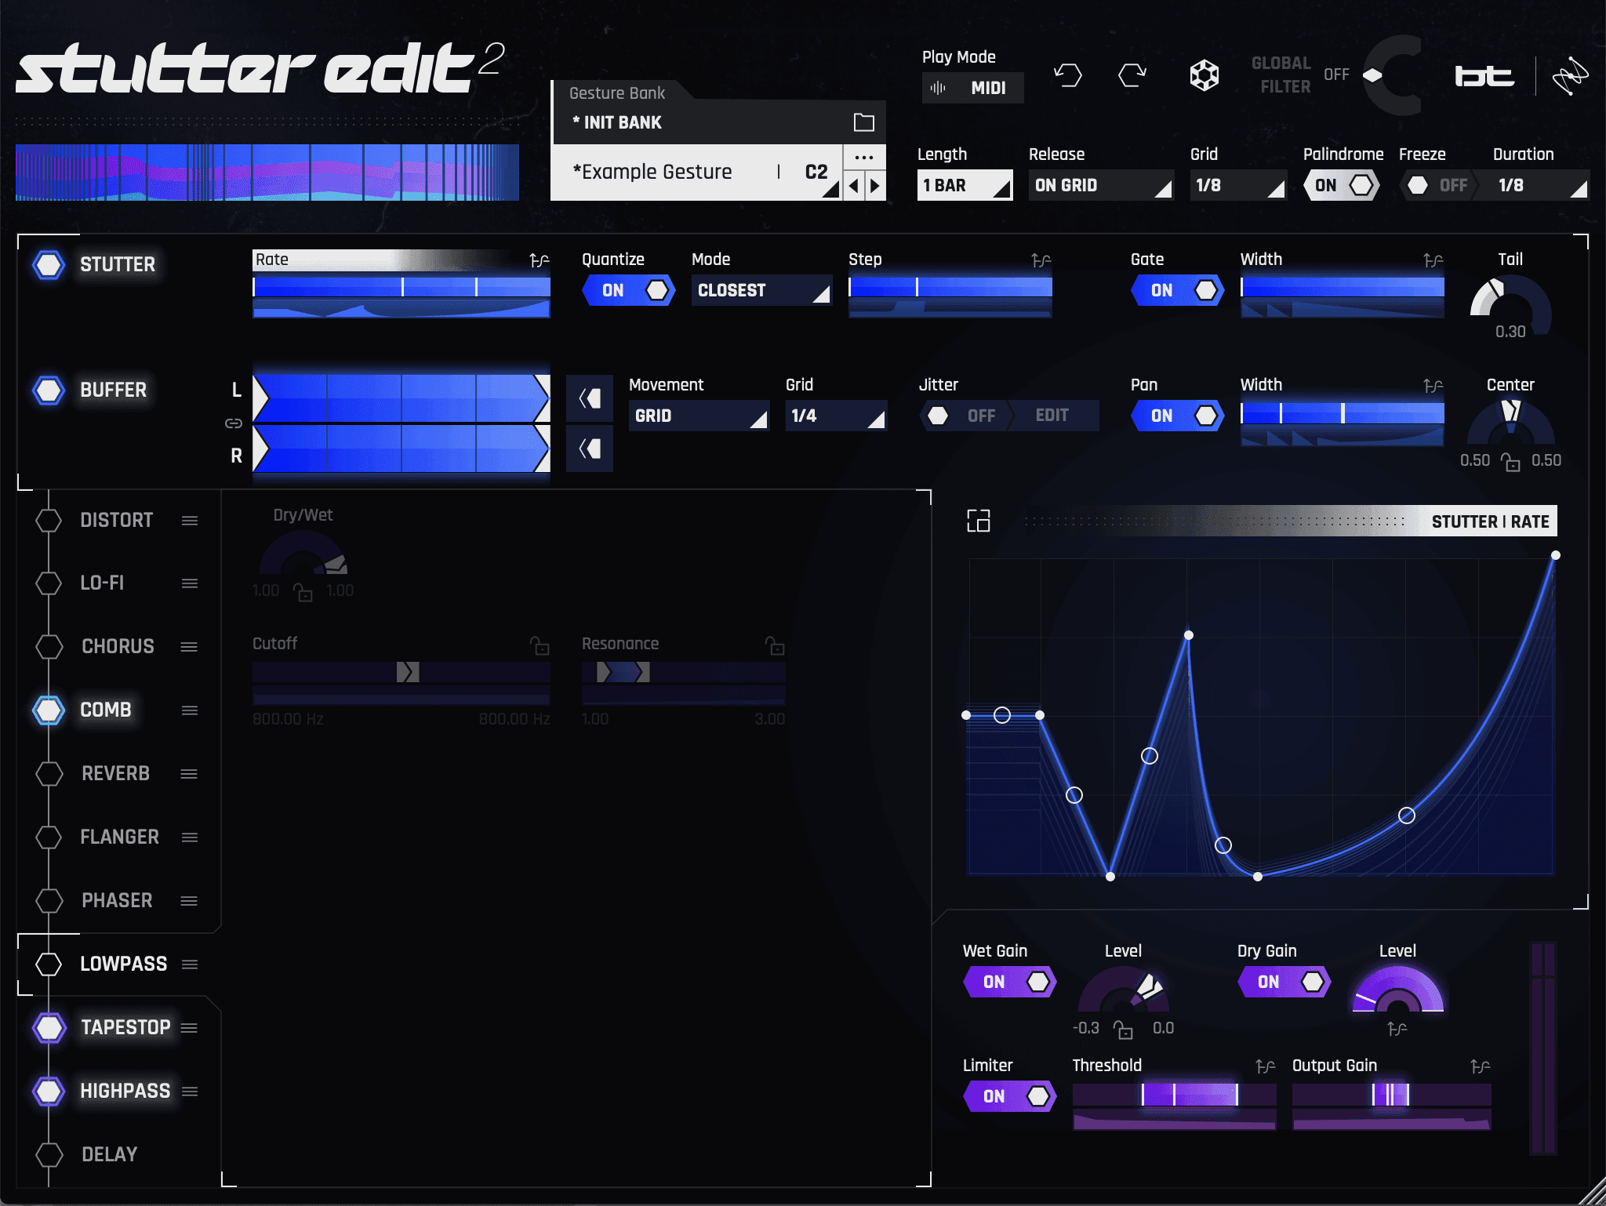Viewport: 1606px width, 1206px height.
Task: Open curve editor for Stutter Width
Action: [x=1433, y=260]
